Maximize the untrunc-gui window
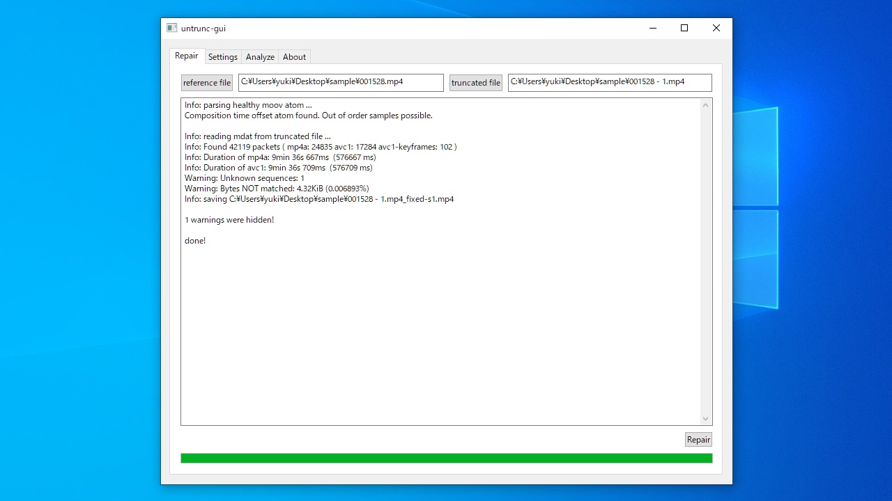The image size is (892, 501). click(684, 29)
